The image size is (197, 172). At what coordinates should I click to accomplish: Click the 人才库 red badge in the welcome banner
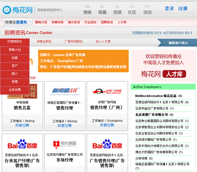coord(174,74)
